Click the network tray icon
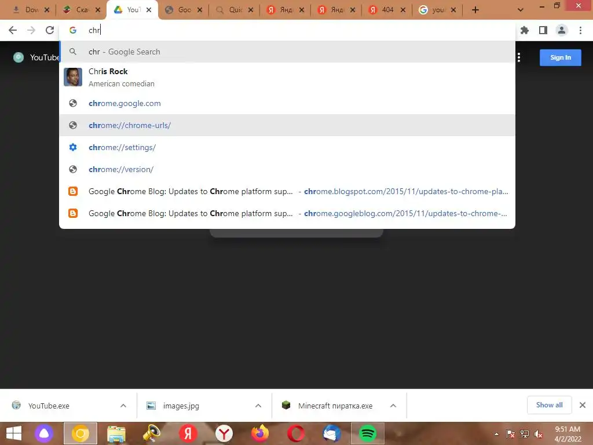 525,434
